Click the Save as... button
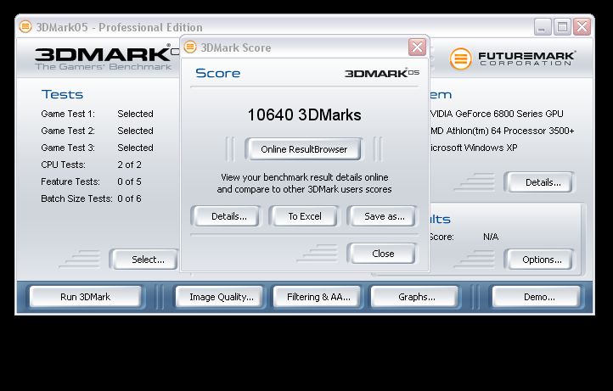Image resolution: width=613 pixels, height=391 pixels. coord(384,216)
